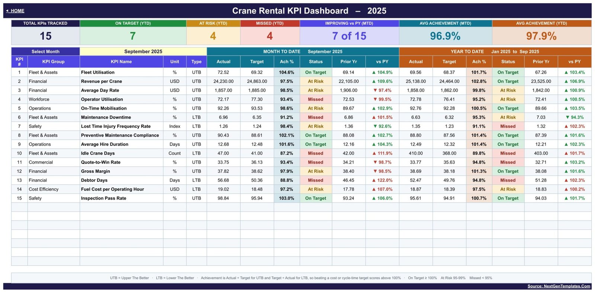Click MTD target value 1,885.00
The height and width of the screenshot is (293, 595).
coord(257,90)
